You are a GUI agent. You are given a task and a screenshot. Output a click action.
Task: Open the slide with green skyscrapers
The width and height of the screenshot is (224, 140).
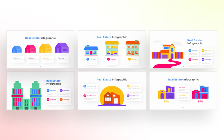[40, 91]
